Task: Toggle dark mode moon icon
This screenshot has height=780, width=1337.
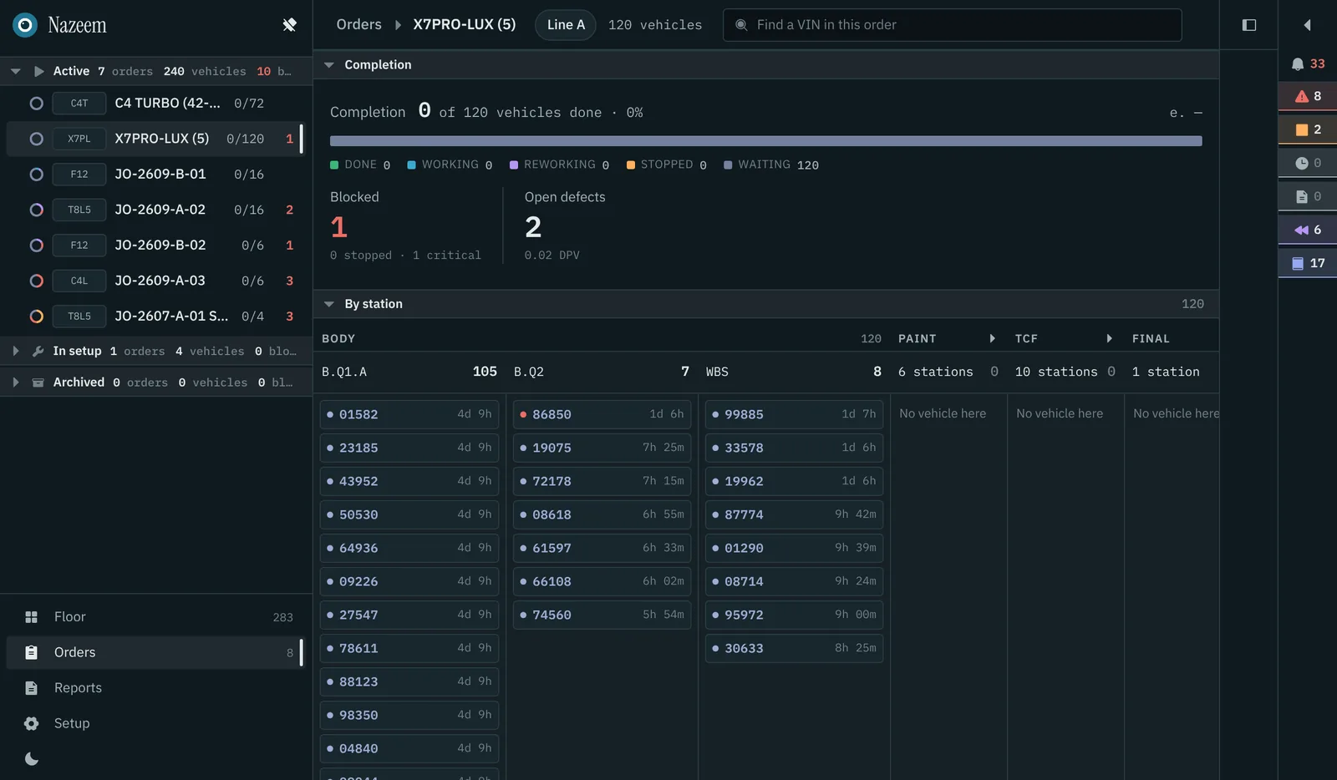Action: 32,759
